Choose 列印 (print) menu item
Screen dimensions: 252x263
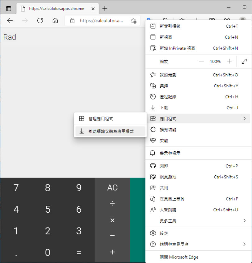198,166
